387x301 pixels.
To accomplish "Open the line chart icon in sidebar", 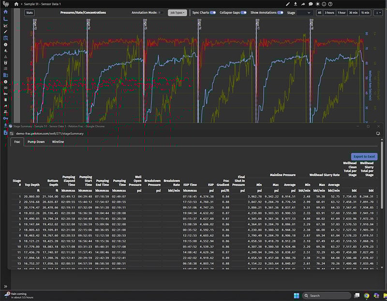I will (5, 25).
